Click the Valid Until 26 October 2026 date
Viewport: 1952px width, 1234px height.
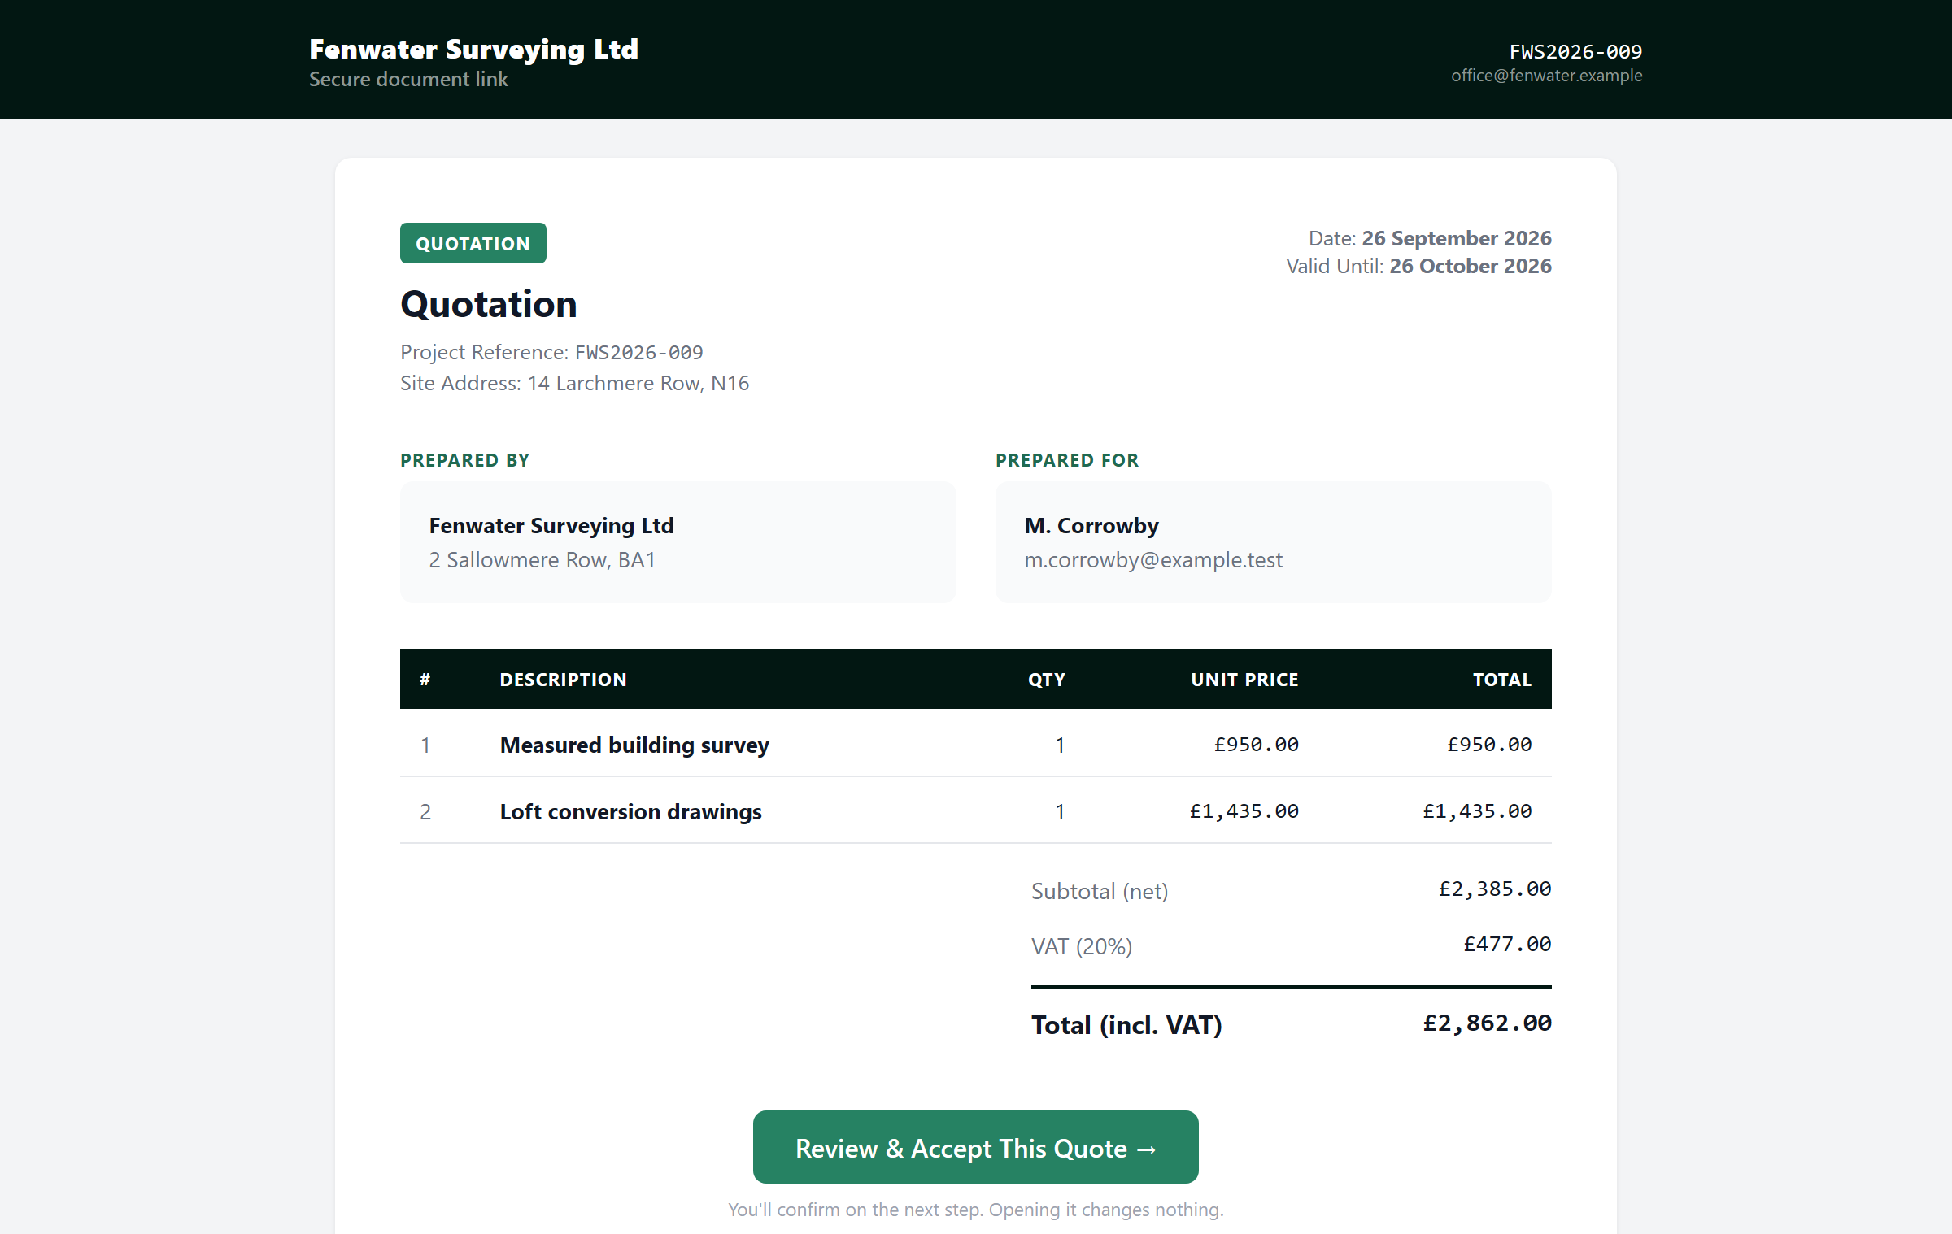1470,266
